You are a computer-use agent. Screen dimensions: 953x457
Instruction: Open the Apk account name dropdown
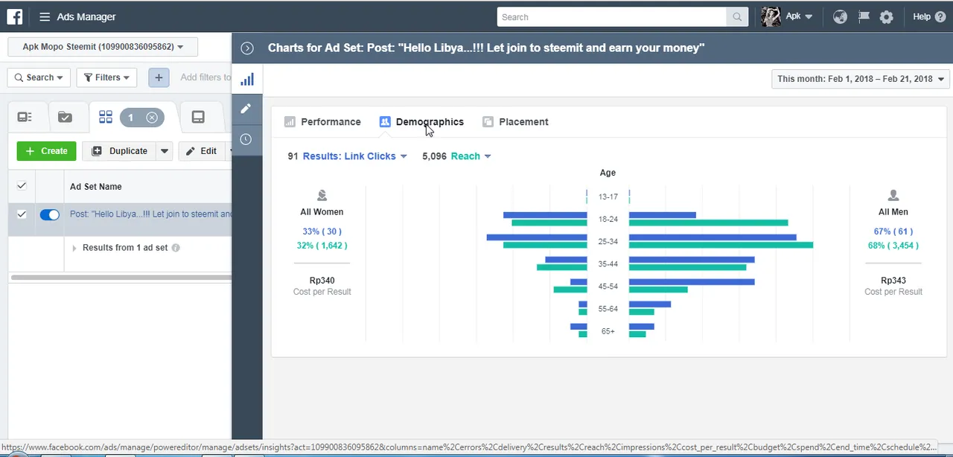[x=799, y=16]
